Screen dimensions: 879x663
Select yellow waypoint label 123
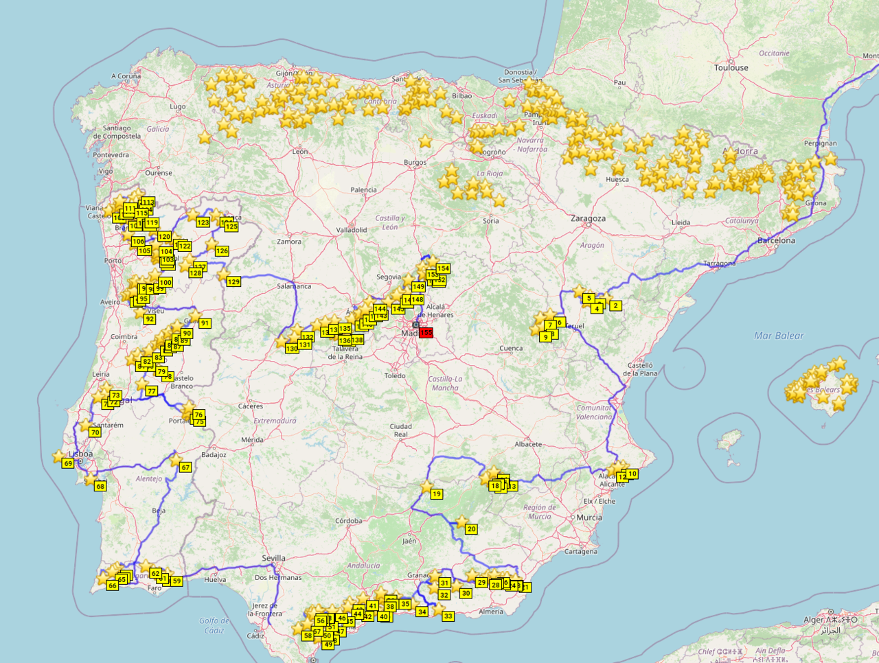pyautogui.click(x=203, y=222)
